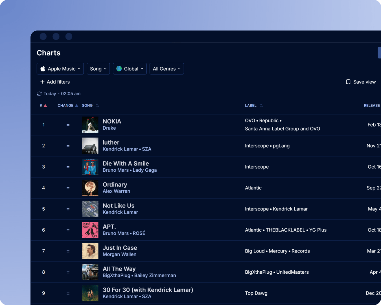The width and height of the screenshot is (381, 305).
Task: Click the globe icon next to Global
Action: point(120,69)
